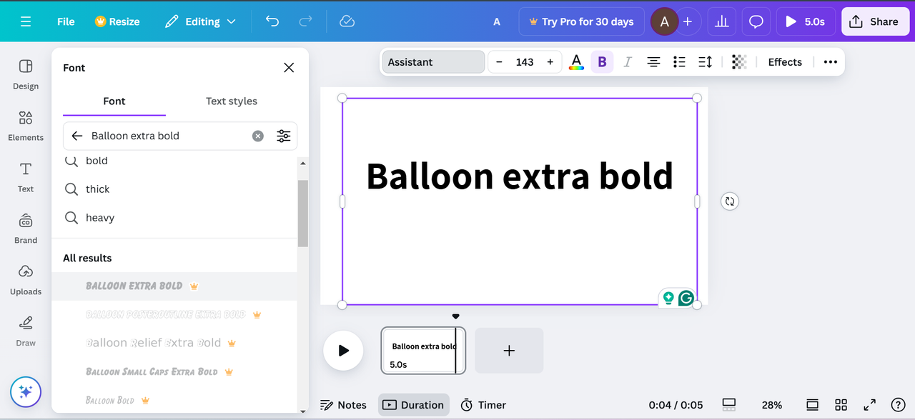Open the Timer tool
This screenshot has height=420, width=915.
point(483,405)
